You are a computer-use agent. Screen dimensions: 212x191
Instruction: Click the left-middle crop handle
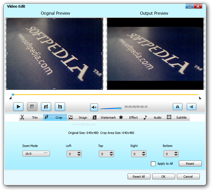pyautogui.click(x=7, y=53)
